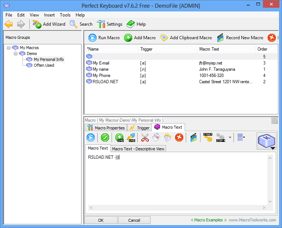Image resolution: width=282 pixels, height=228 pixels.
Task: Open the Help menu
Action: [80, 15]
